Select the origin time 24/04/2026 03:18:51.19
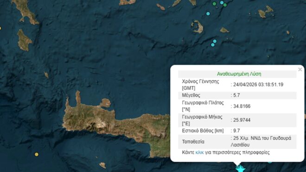Viewport: 306px width, 172px height. coord(258,85)
